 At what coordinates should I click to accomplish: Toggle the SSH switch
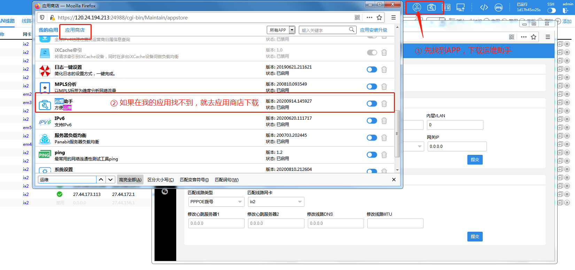(551, 10)
